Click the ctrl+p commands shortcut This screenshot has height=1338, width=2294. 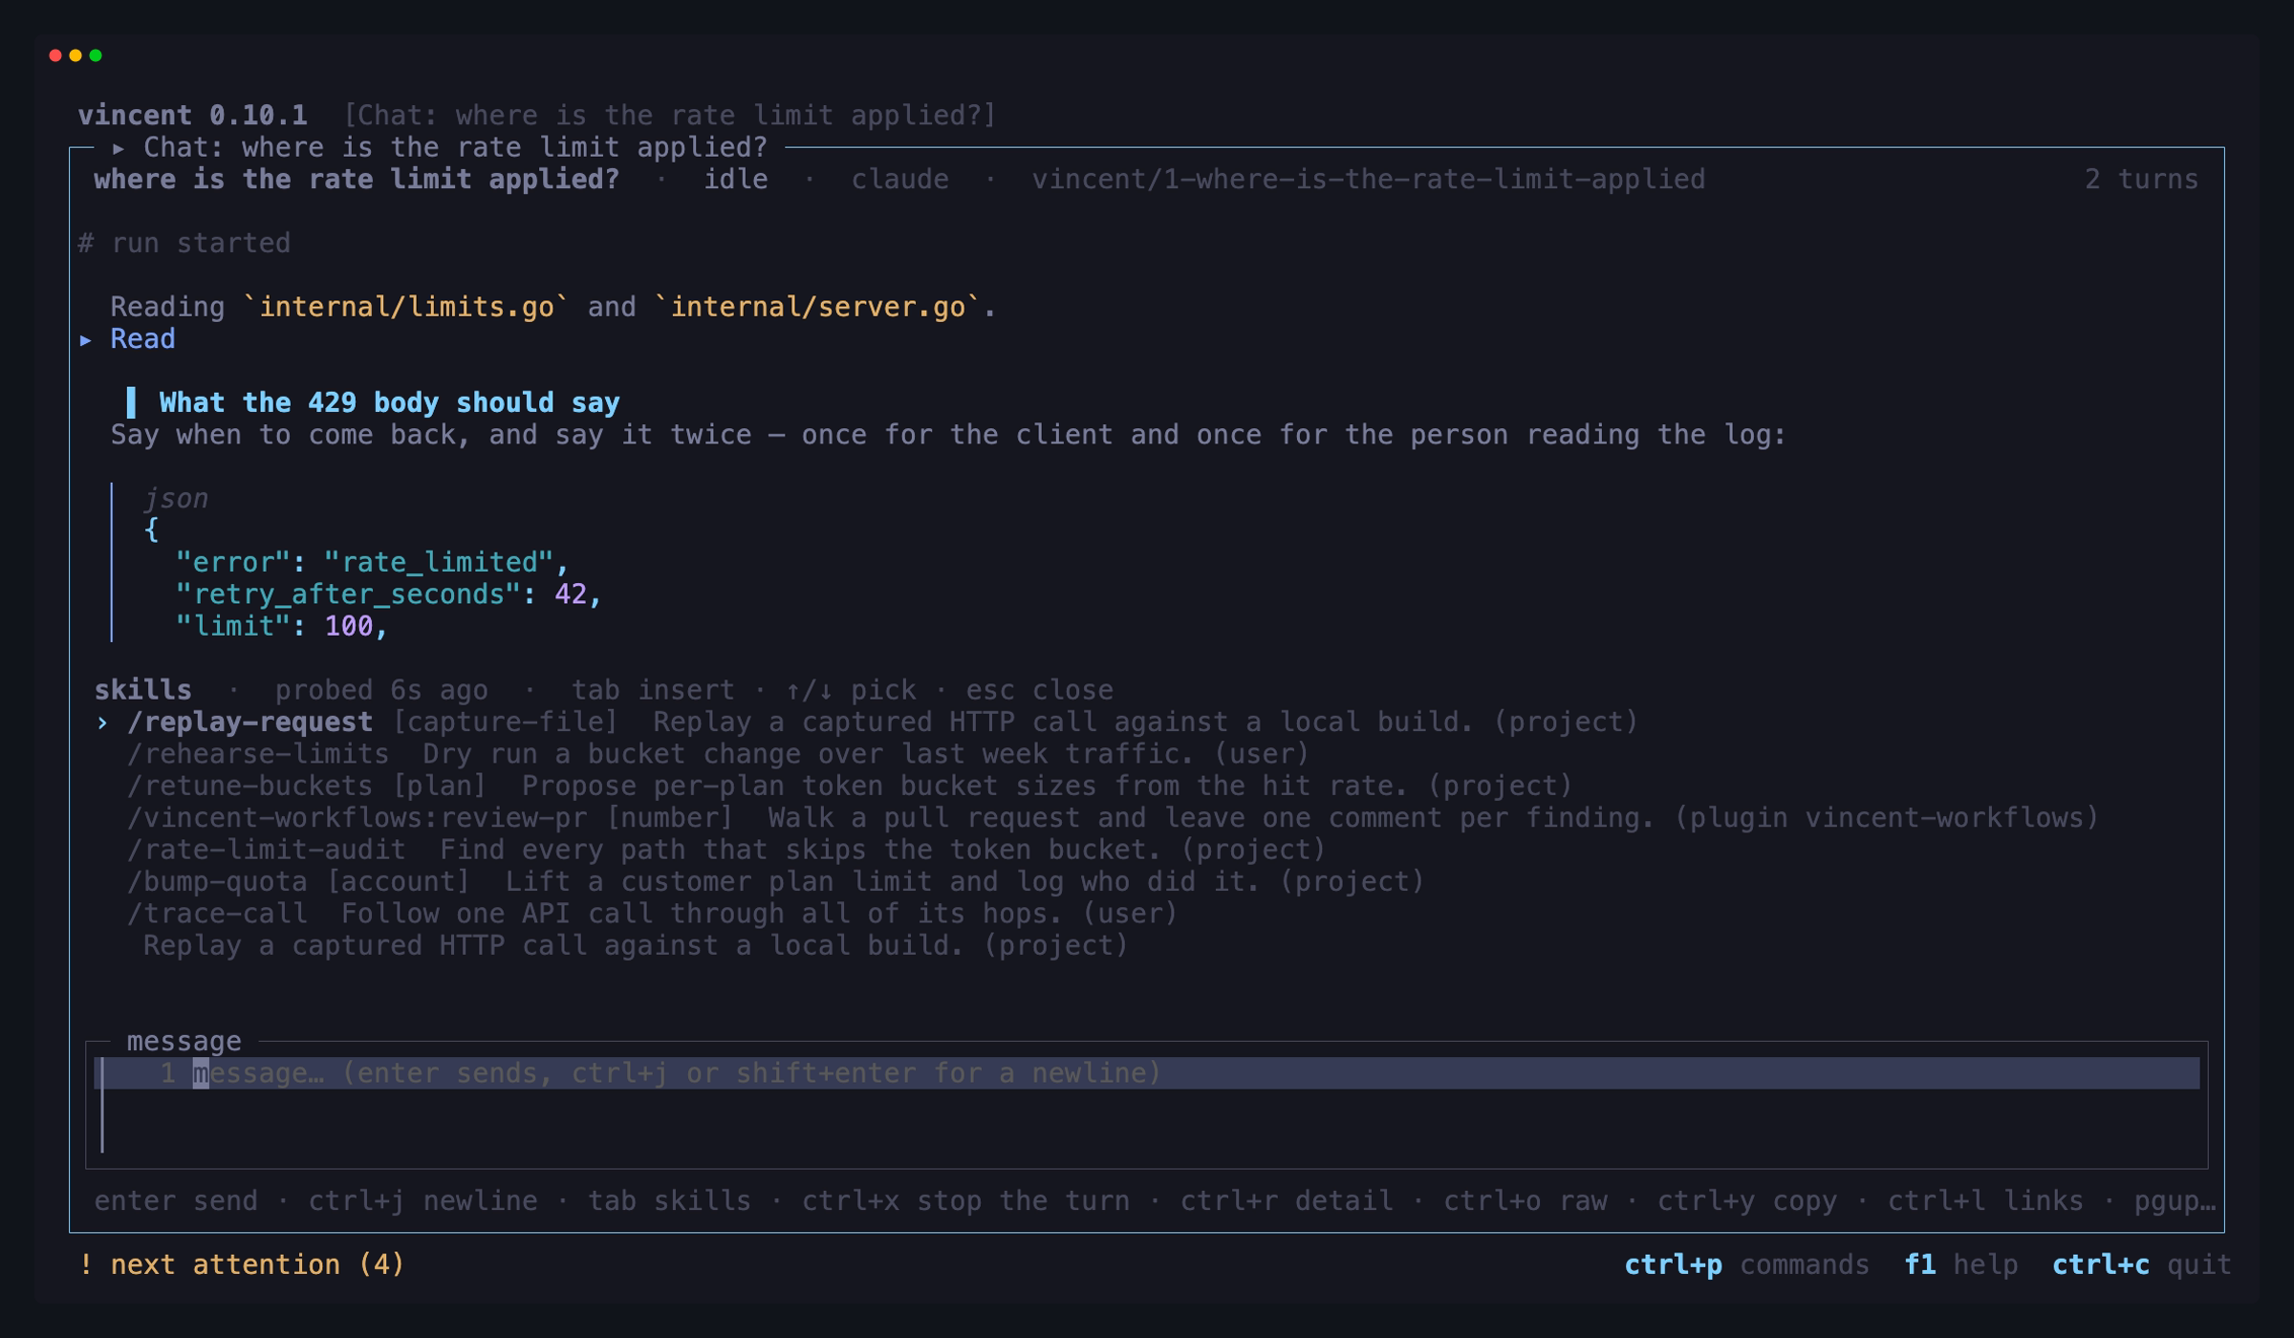tap(1746, 1264)
